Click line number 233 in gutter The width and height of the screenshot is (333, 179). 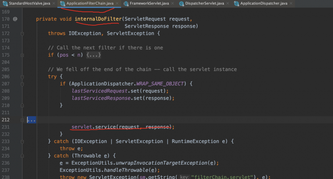(x=6, y=141)
